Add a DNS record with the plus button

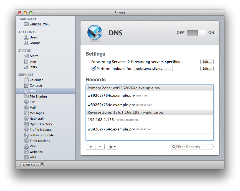[91, 147]
